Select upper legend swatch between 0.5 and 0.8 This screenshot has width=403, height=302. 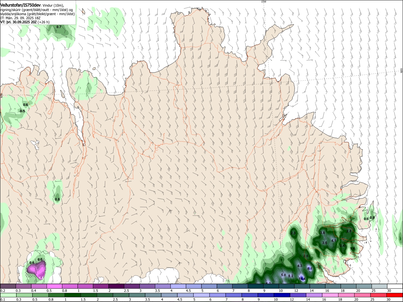54,286
